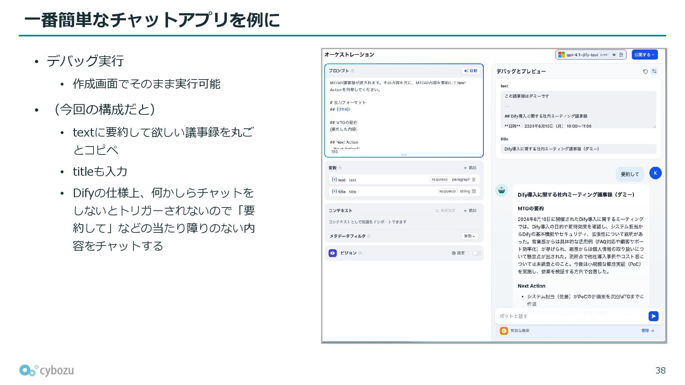The image size is (685, 385).
Task: Click the {{title}} variable in prompt
Action: click(343, 109)
